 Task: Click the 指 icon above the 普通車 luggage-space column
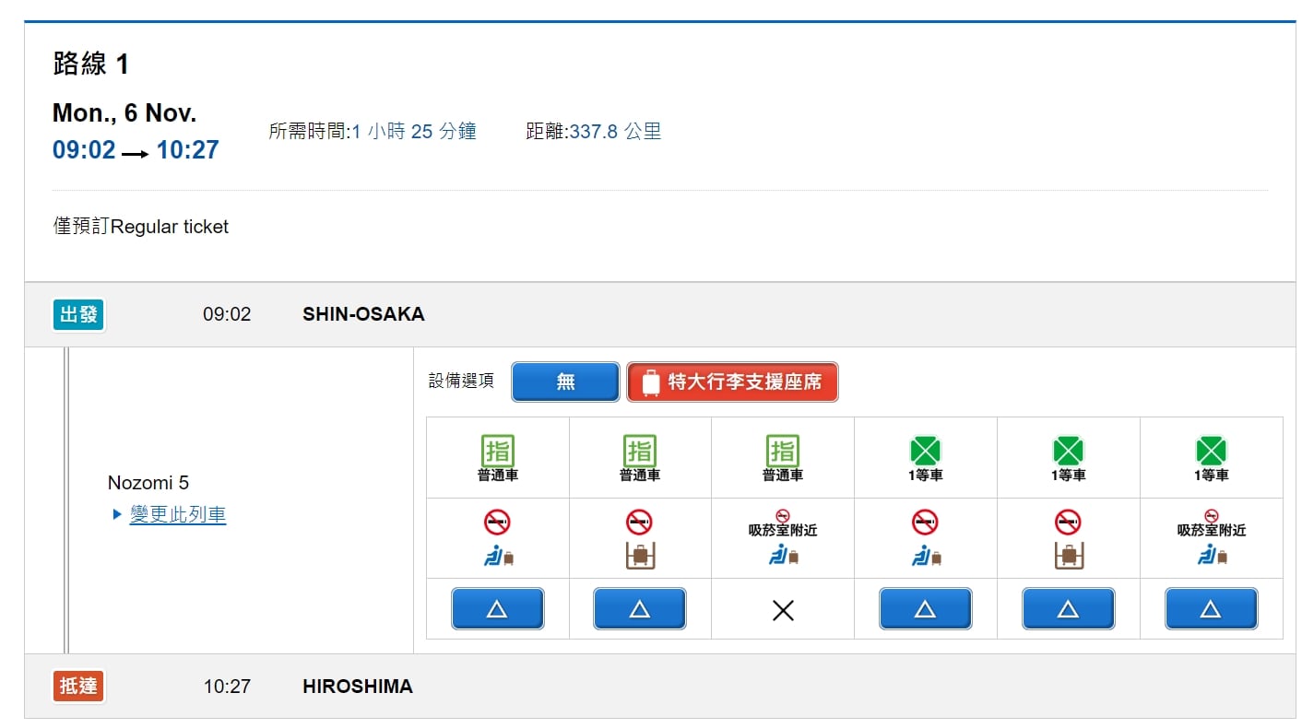[640, 451]
